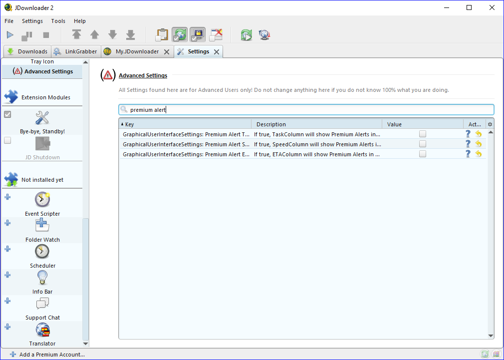504x360 pixels.
Task: Show help for ETAColumn alert row
Action: [468, 154]
